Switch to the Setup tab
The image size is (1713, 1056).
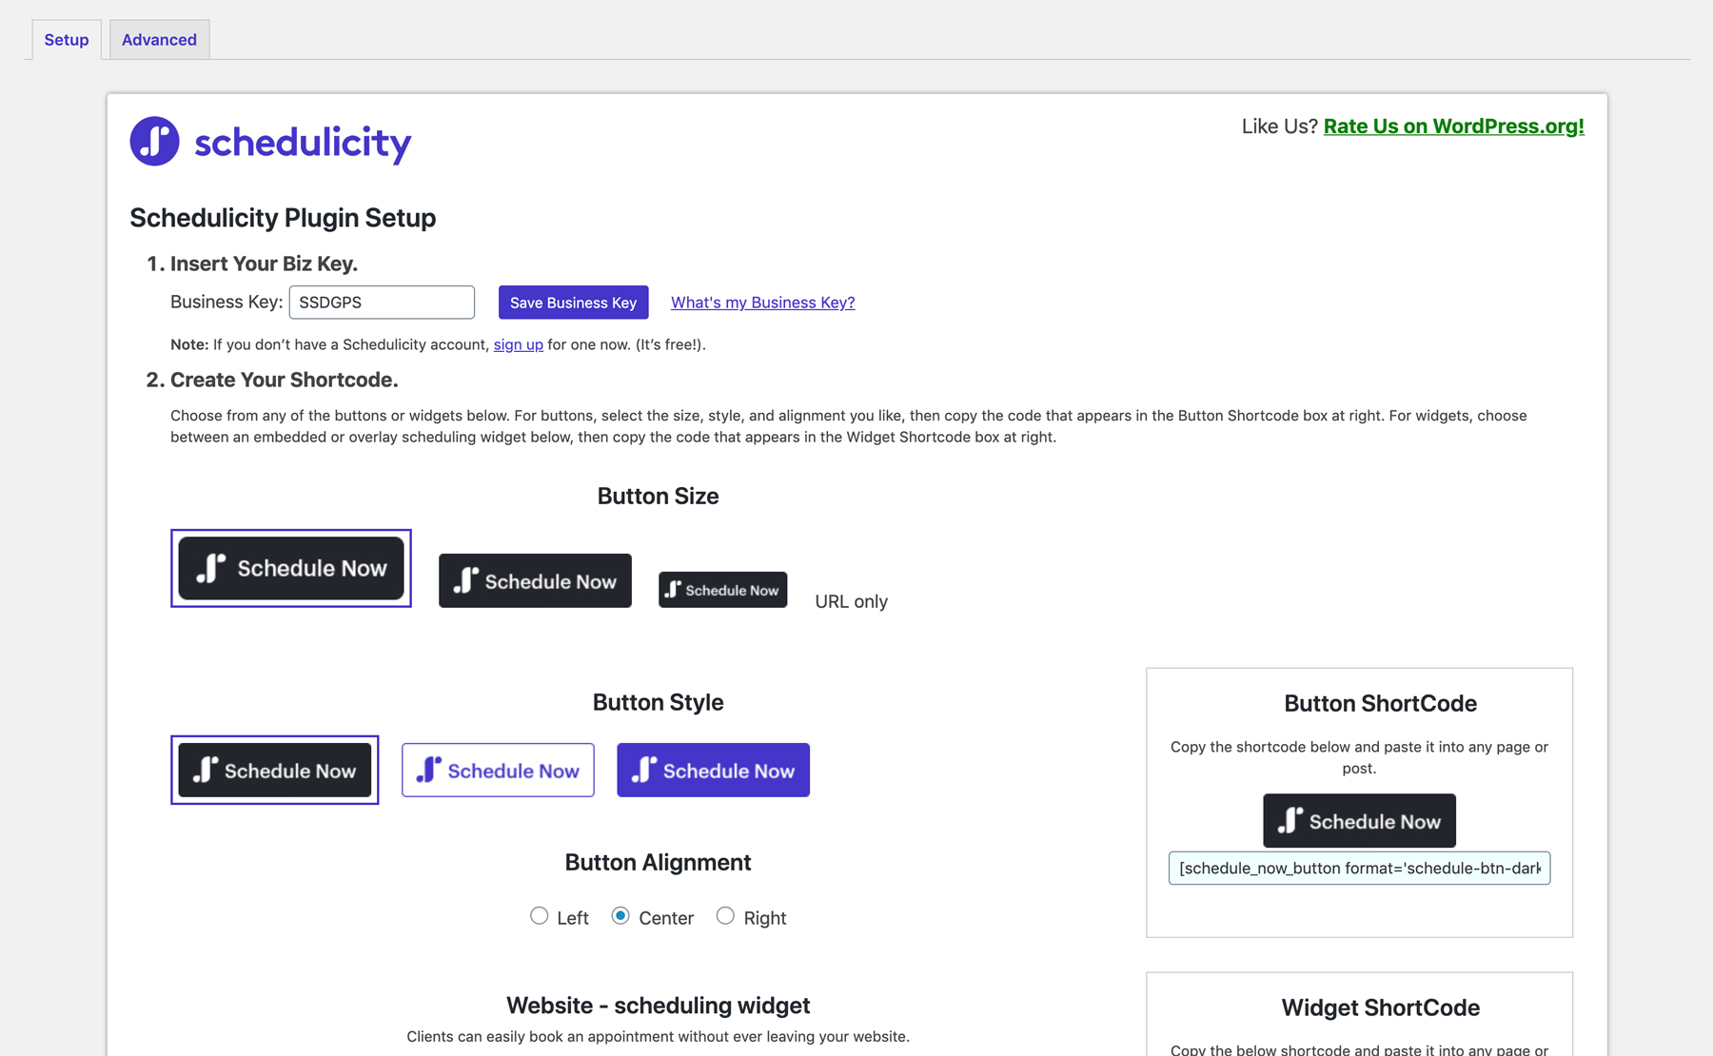tap(67, 40)
